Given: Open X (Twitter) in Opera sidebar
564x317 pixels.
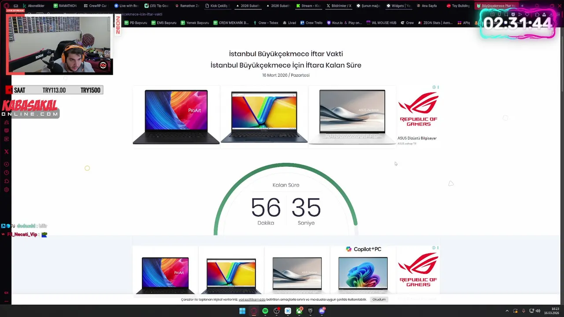Looking at the screenshot, I should click(x=6, y=151).
